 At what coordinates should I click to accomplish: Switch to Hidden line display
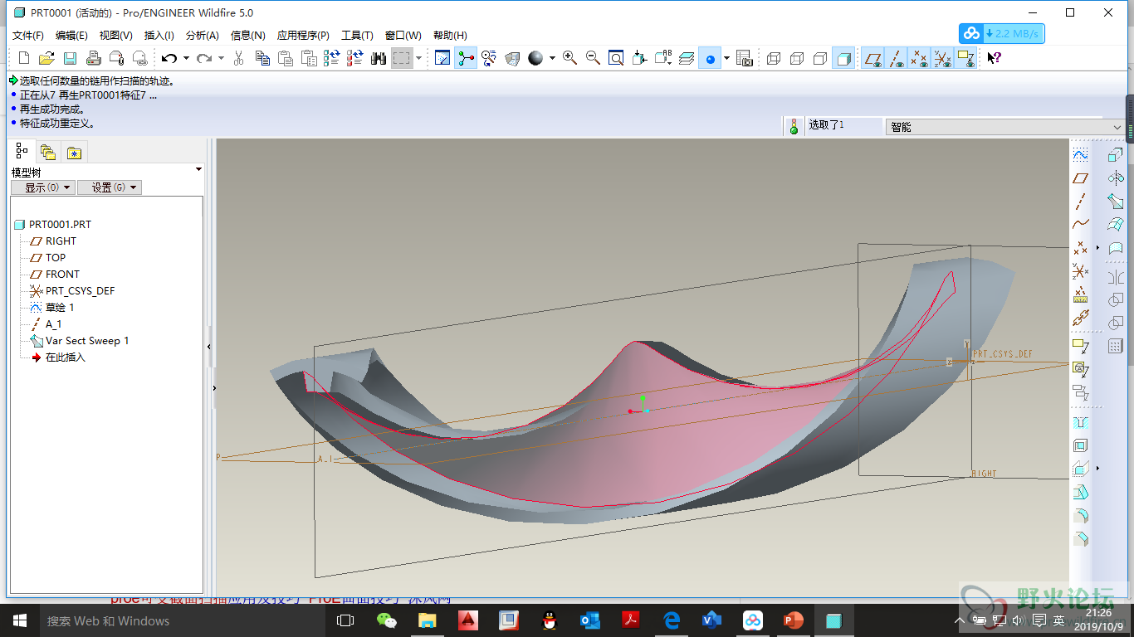click(797, 58)
